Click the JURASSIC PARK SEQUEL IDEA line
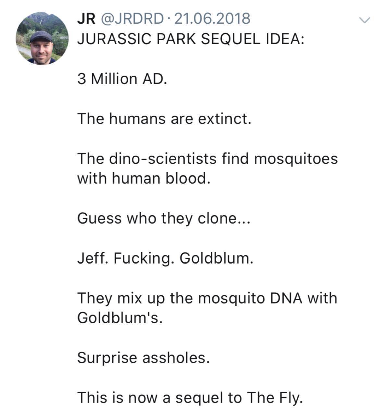This screenshot has height=416, width=385. coord(191,39)
